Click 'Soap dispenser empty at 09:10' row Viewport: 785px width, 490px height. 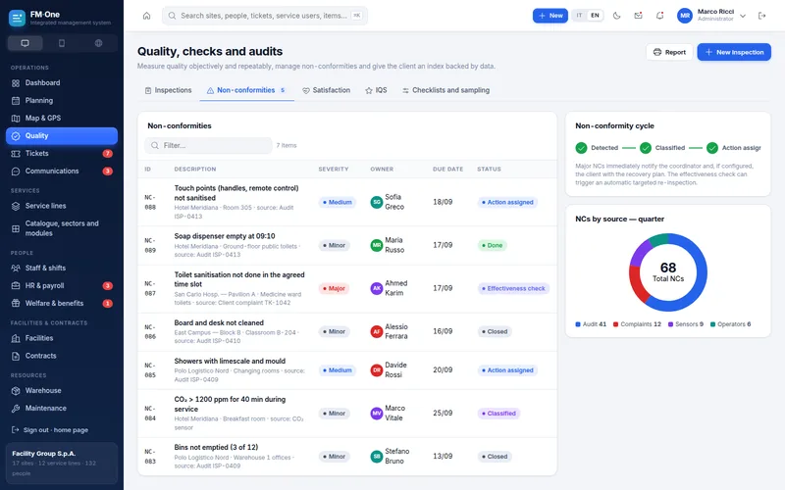pyautogui.click(x=347, y=245)
